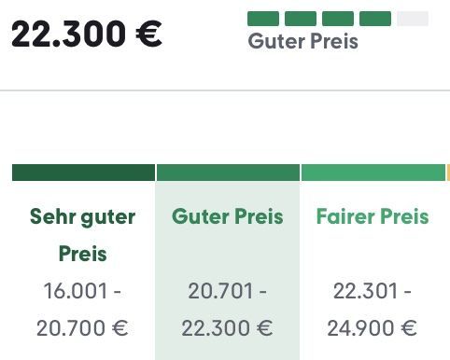Click the Guter Preis rating label
Viewport: 450px width, 360px height.
(302, 41)
